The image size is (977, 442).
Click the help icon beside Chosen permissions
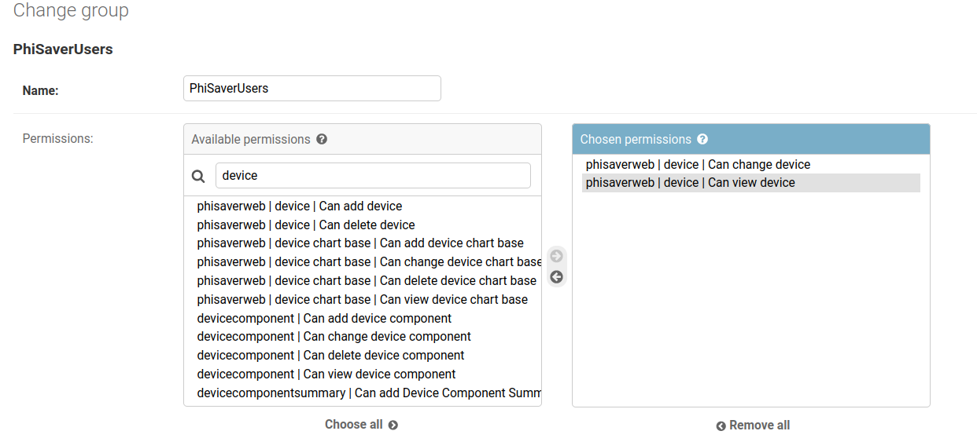[702, 139]
